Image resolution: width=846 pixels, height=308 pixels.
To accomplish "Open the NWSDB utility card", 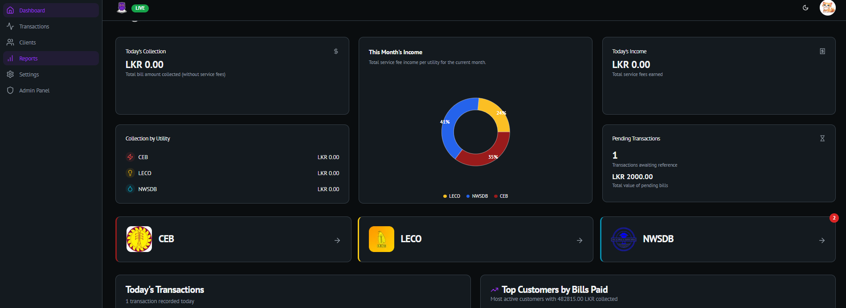I will click(x=718, y=239).
